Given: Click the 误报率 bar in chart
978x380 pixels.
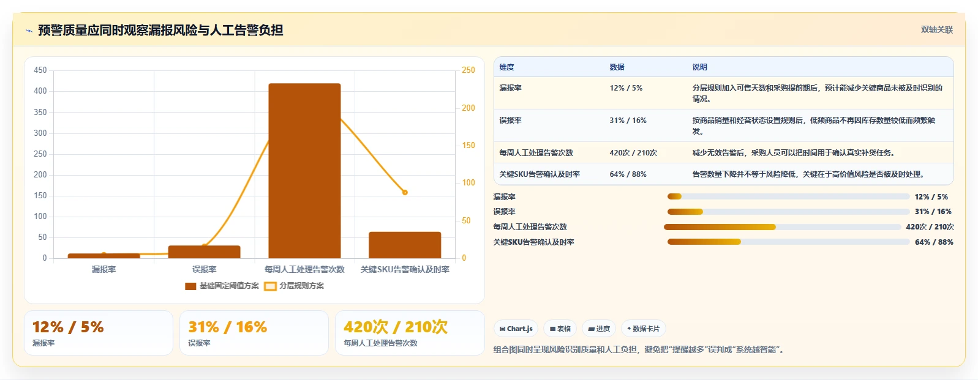Looking at the screenshot, I should [x=204, y=252].
